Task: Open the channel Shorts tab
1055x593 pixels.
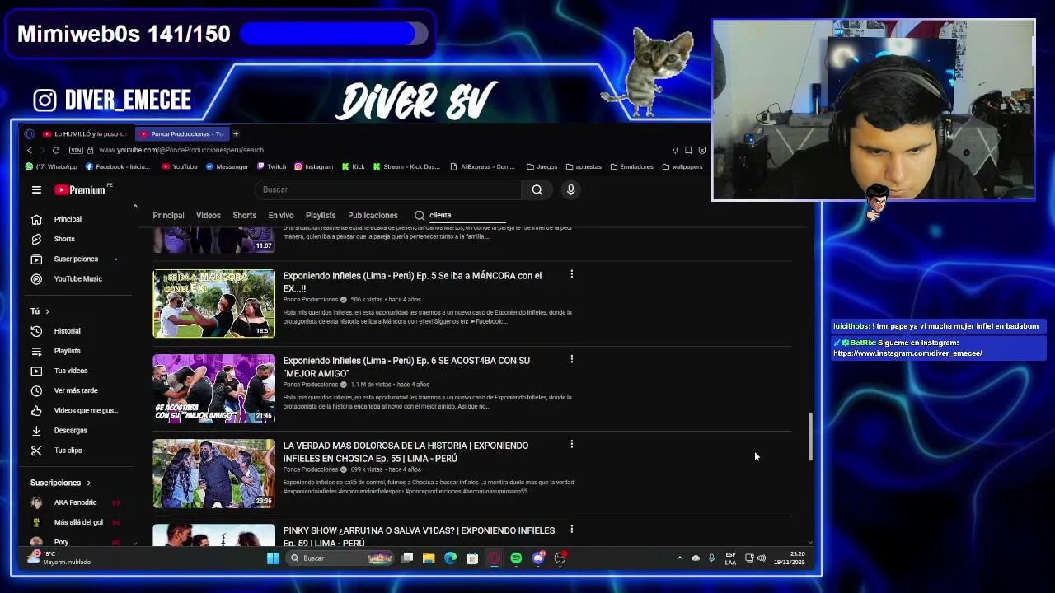Action: click(244, 215)
